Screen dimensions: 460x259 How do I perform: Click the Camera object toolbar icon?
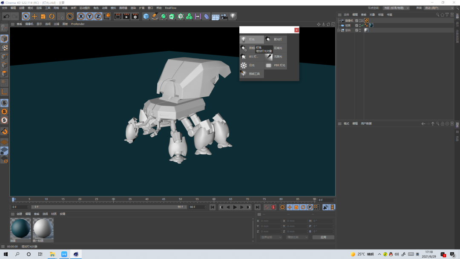point(224,17)
